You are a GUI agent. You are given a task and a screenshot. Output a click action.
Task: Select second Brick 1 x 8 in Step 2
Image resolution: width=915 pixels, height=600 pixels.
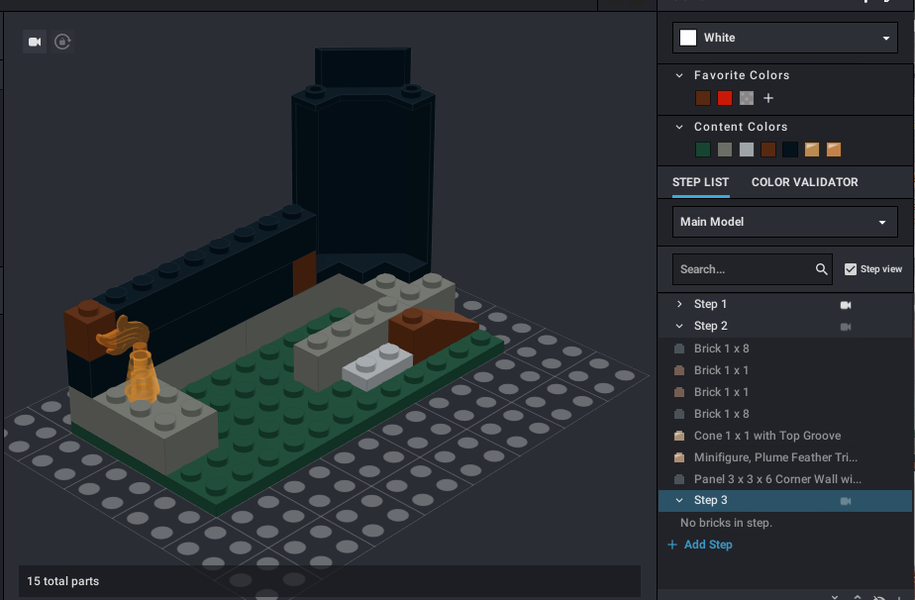pos(785,414)
